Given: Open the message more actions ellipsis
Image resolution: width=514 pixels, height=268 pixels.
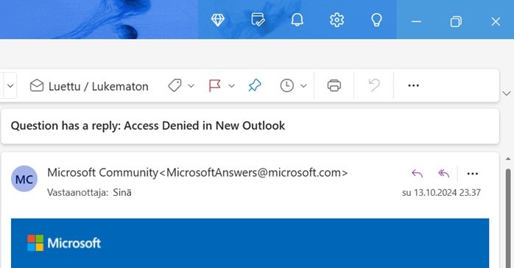Looking at the screenshot, I should (x=472, y=174).
